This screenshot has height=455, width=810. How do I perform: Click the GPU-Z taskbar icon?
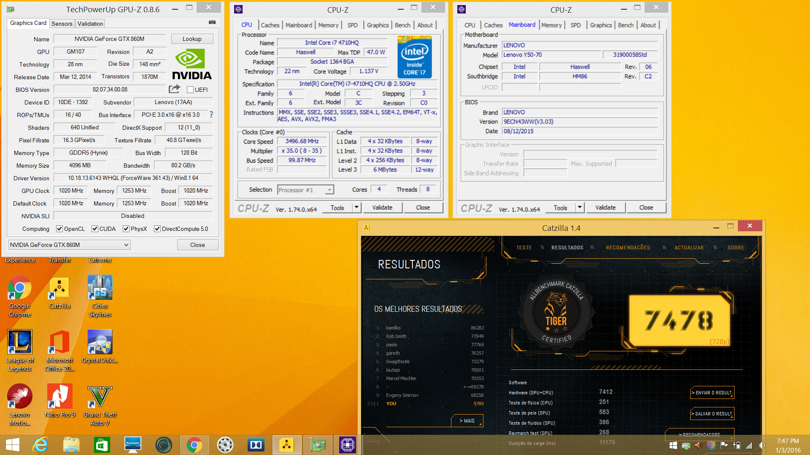click(317, 445)
